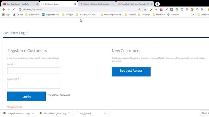The image size is (209, 117).
Task: Open Forgot Your Password link
Action: pos(59,95)
